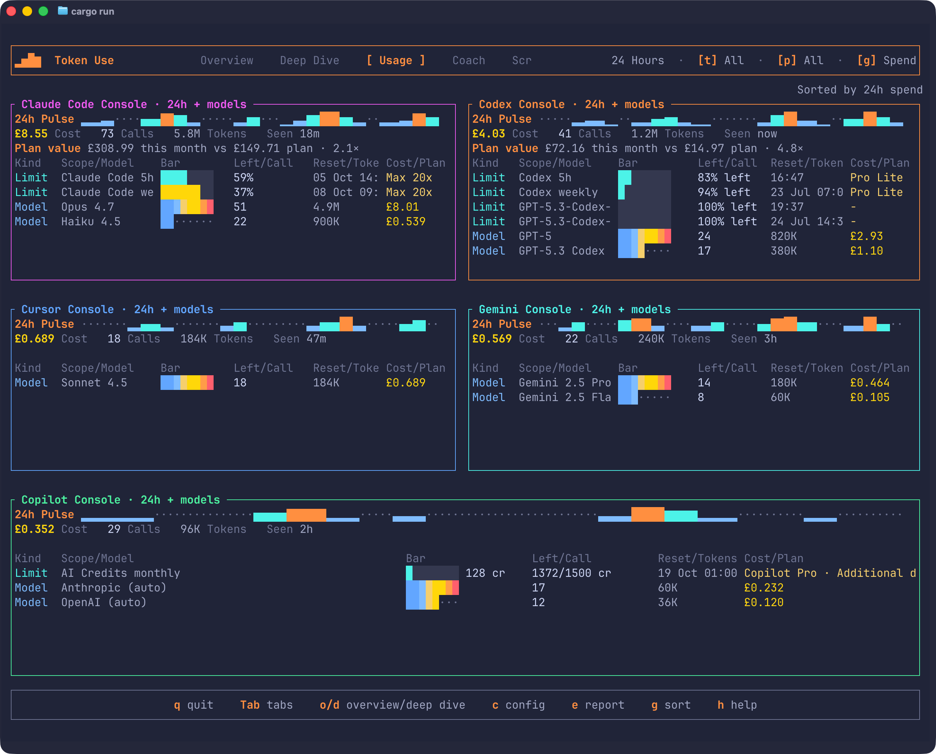Screen dimensions: 936x754
Task: Click the 83% left Codex 5h value
Action: (x=724, y=178)
